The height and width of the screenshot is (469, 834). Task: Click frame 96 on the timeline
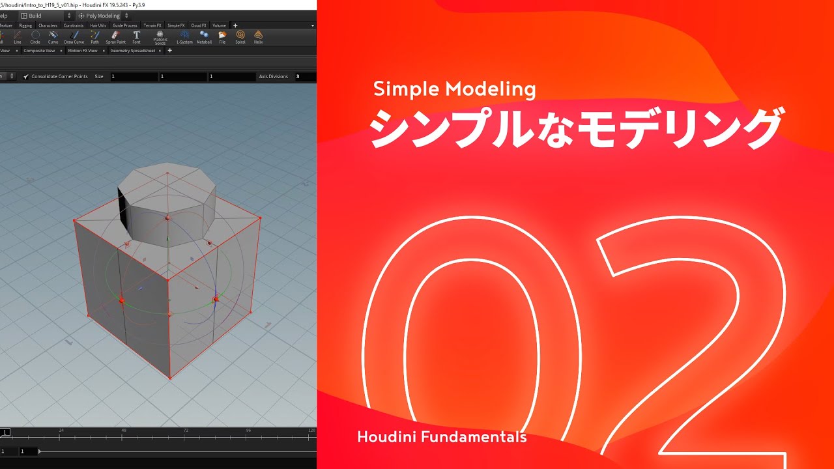click(x=248, y=432)
